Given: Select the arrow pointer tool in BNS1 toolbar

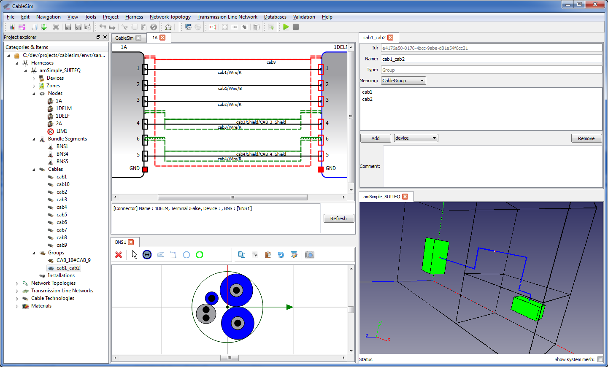Looking at the screenshot, I should tap(134, 255).
